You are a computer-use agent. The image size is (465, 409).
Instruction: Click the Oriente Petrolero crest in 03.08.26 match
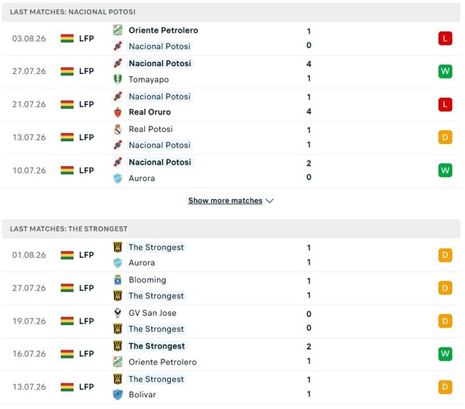118,30
